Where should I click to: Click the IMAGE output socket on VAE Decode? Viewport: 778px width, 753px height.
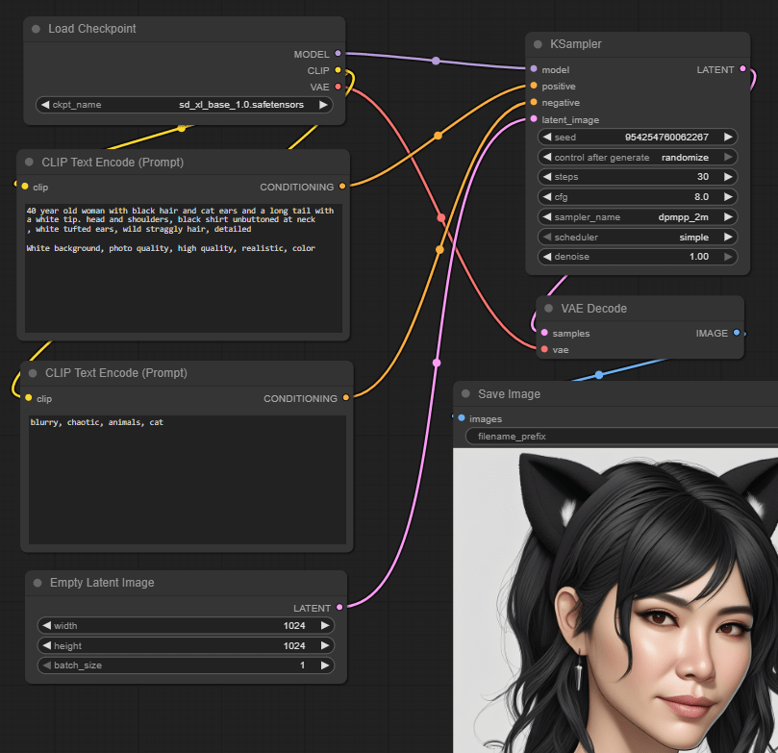[x=737, y=333]
